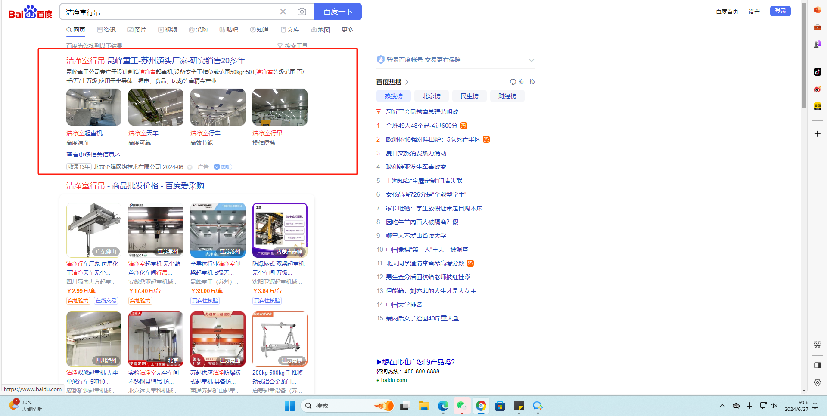Screen dimensions: 827x416
Task: Expand the 登录百度帐号 login notice chevron
Action: coord(531,60)
